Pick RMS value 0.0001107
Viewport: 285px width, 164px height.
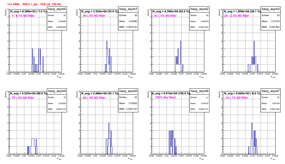[x=132, y=109]
